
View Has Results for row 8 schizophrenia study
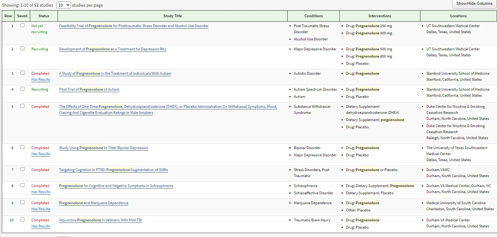[41, 192]
